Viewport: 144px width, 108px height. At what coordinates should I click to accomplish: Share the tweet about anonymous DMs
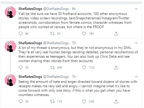[x=116, y=67]
